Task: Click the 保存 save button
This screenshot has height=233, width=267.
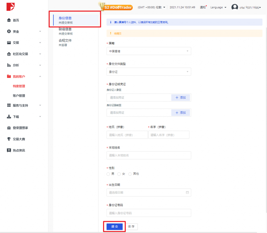Action: (131, 226)
